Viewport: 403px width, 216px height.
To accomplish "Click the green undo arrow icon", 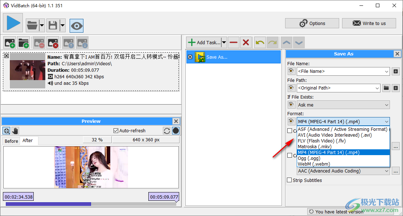I will coord(260,42).
